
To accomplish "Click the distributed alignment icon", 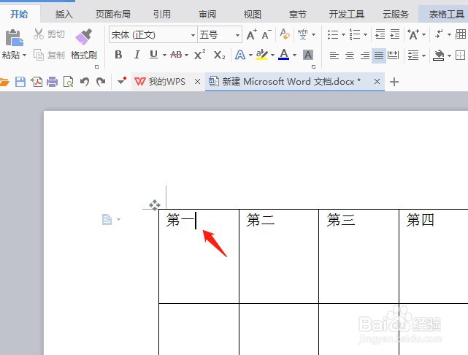I will click(393, 56).
